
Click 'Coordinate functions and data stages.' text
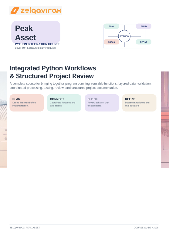[63, 104]
